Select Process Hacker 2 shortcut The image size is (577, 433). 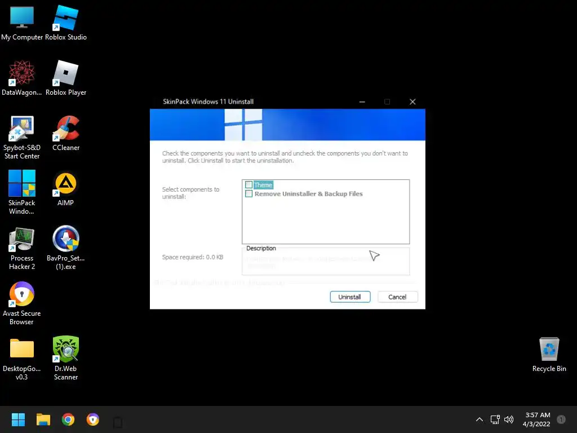22,248
